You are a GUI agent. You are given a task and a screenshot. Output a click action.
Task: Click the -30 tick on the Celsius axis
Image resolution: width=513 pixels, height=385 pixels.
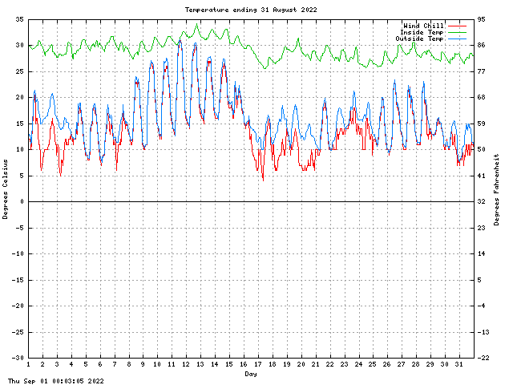click(x=18, y=358)
